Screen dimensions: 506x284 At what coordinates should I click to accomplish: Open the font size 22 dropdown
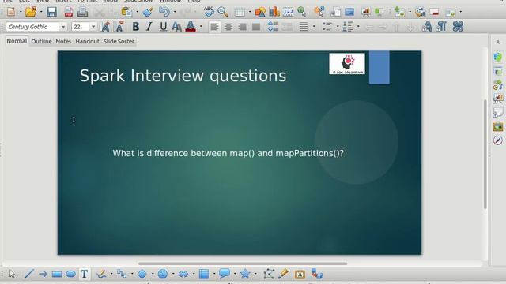click(x=93, y=27)
